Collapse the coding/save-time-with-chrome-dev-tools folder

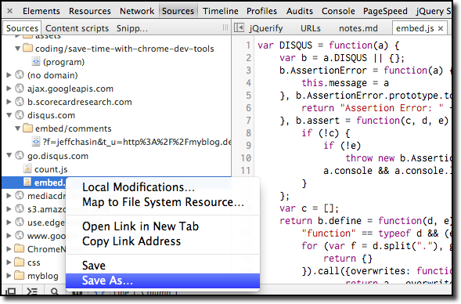(18, 49)
